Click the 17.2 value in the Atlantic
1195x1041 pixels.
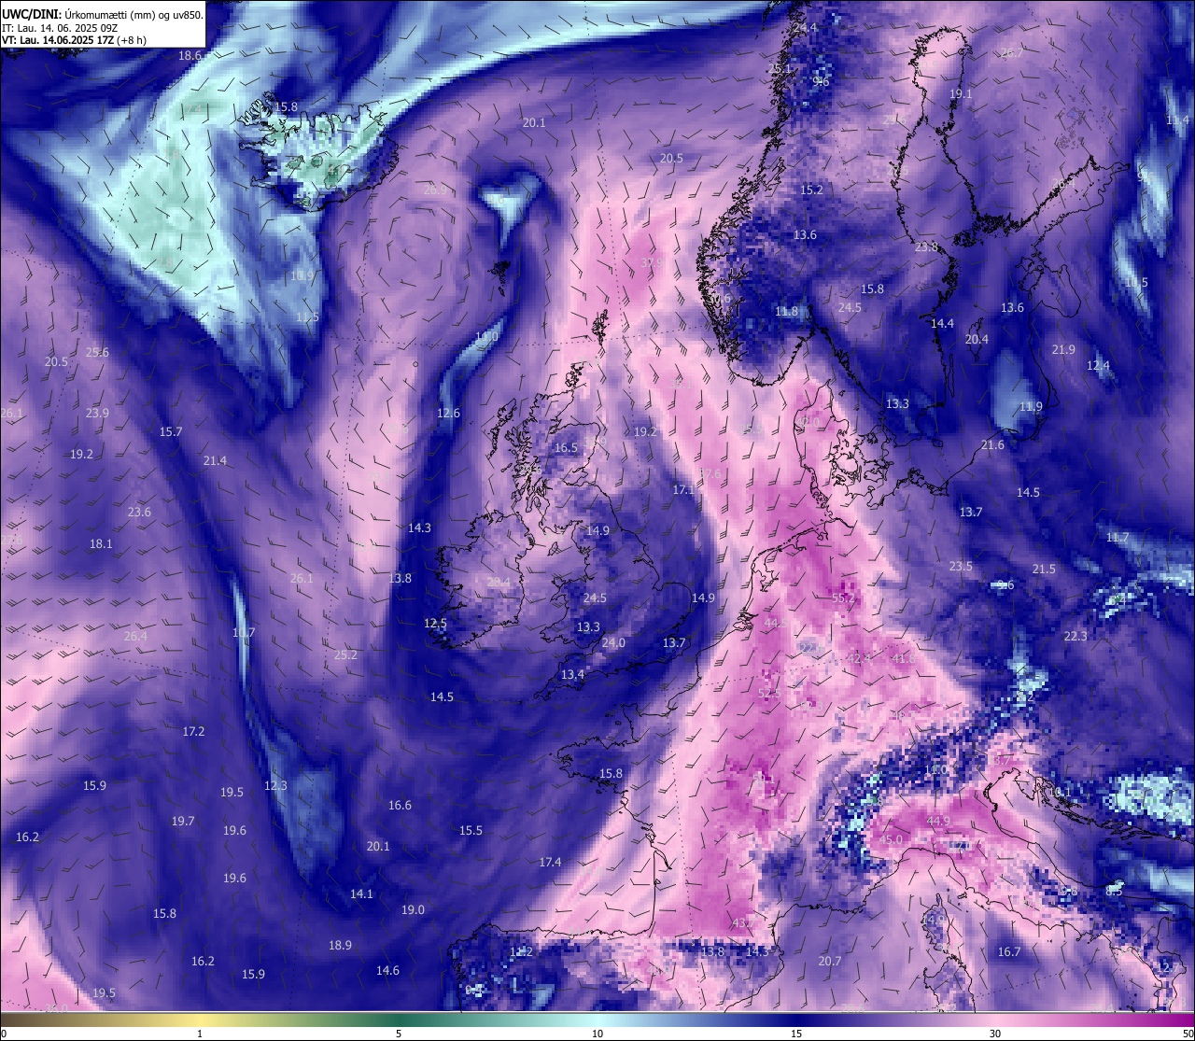click(x=193, y=731)
